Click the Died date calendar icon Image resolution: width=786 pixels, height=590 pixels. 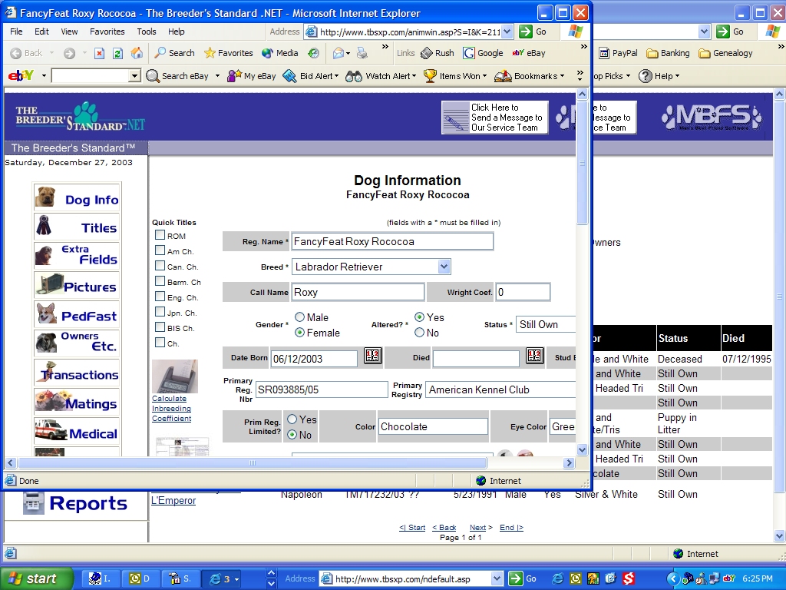pyautogui.click(x=534, y=356)
